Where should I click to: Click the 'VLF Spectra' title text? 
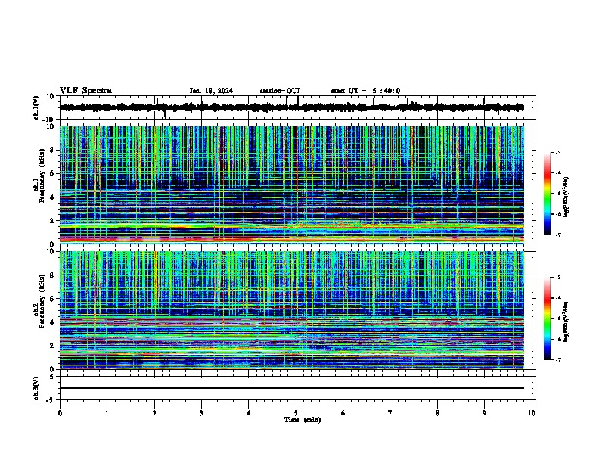(85, 91)
